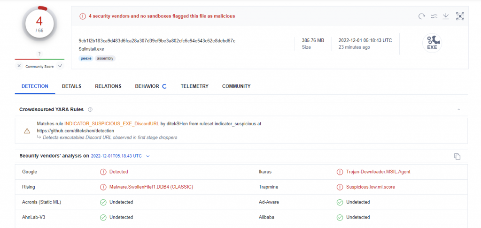Image resolution: width=481 pixels, height=228 pixels.
Task: Collapse the Crowdsourced YARA Rules section
Action: click(458, 109)
